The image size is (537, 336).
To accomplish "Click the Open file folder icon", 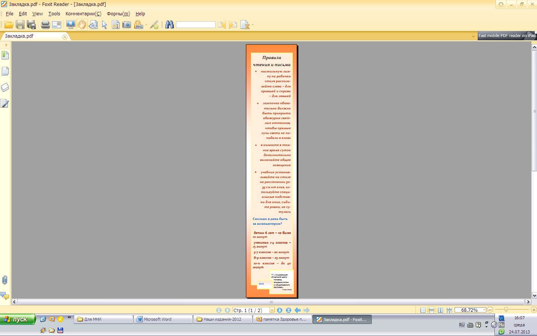I will (x=9, y=25).
